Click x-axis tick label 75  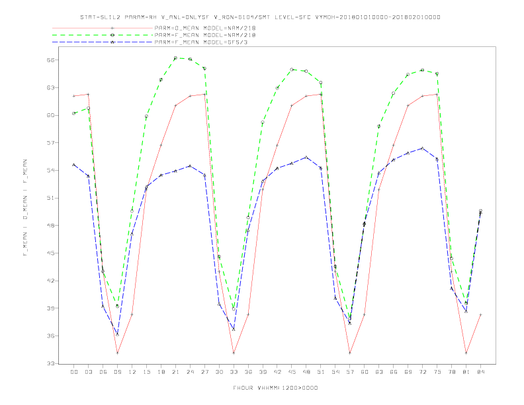pos(437,372)
